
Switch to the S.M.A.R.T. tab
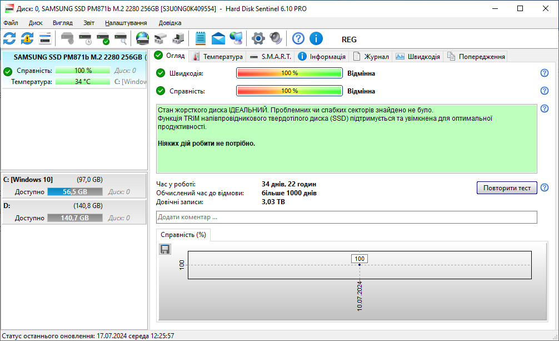click(269, 57)
